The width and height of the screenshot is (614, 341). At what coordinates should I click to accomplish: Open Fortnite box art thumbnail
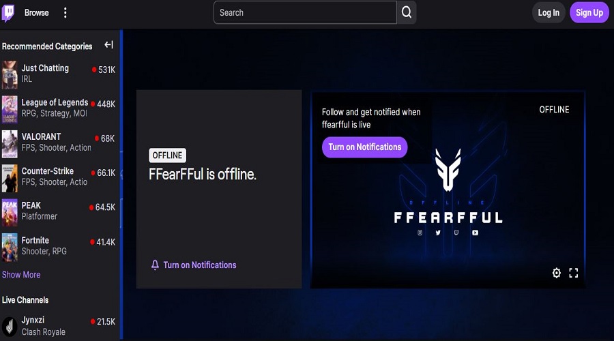tap(10, 248)
